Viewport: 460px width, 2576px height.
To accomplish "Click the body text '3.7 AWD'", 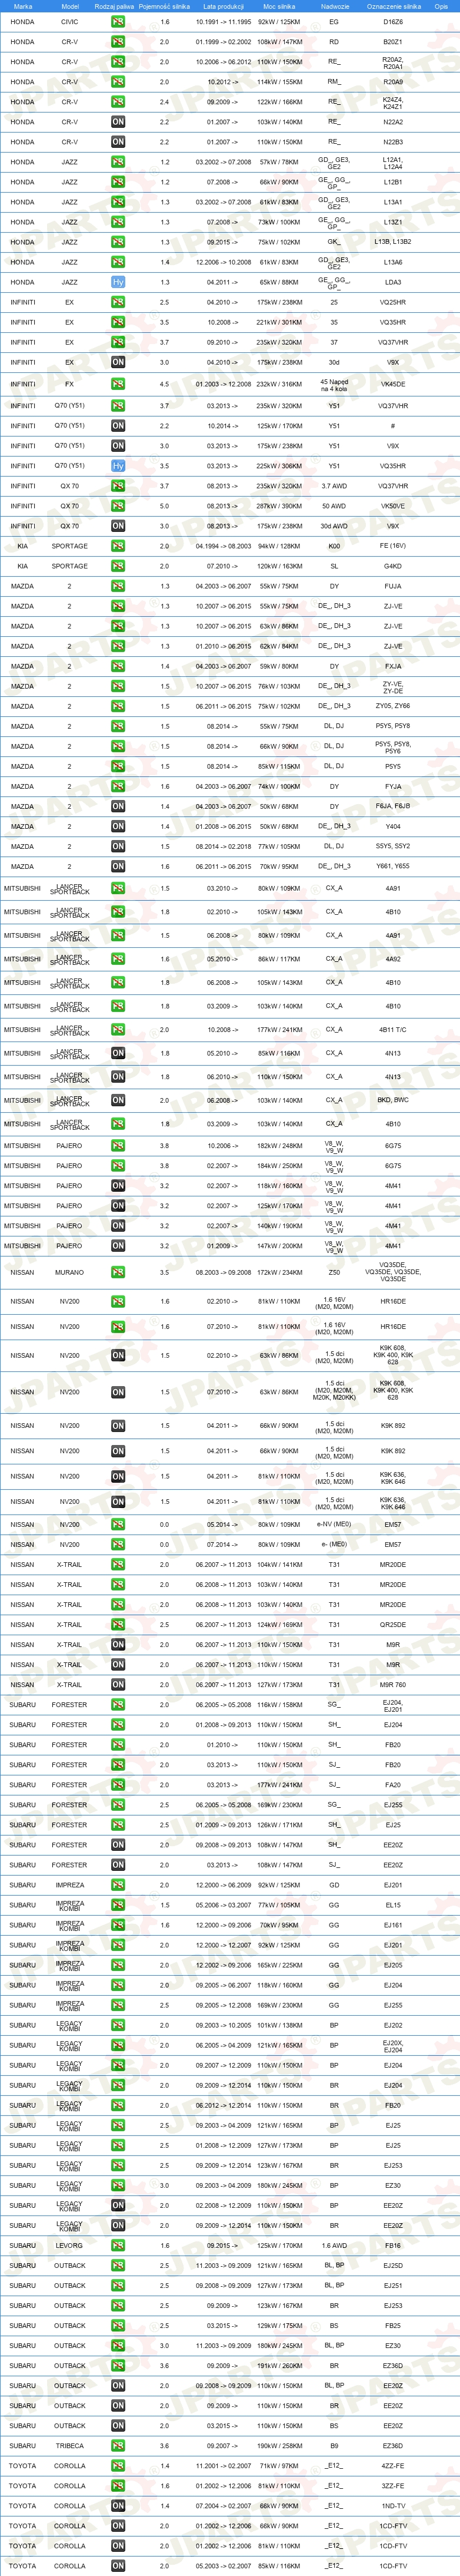I will [334, 486].
